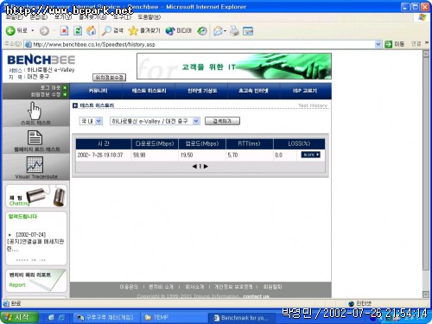Open the 파일(F) File menu
The width and height of the screenshot is (432, 324).
(x=15, y=17)
